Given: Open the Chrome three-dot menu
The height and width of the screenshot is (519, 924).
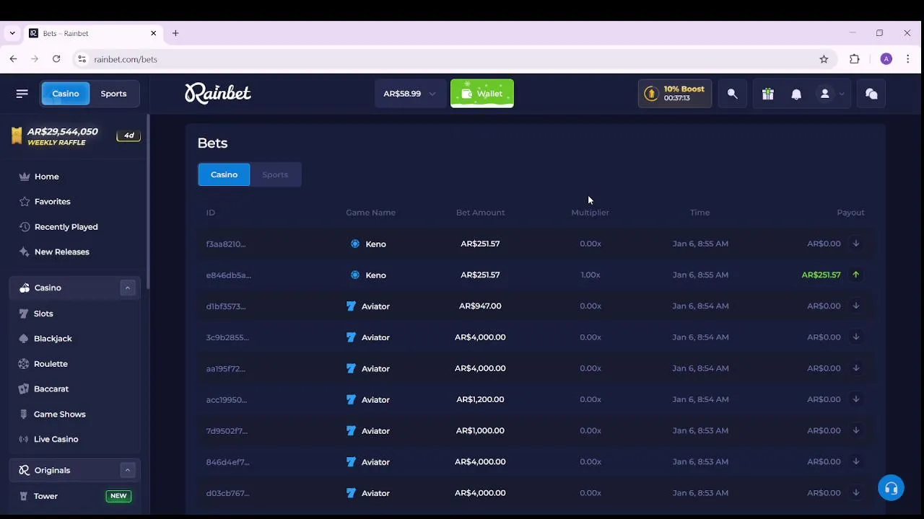Looking at the screenshot, I should tap(907, 59).
